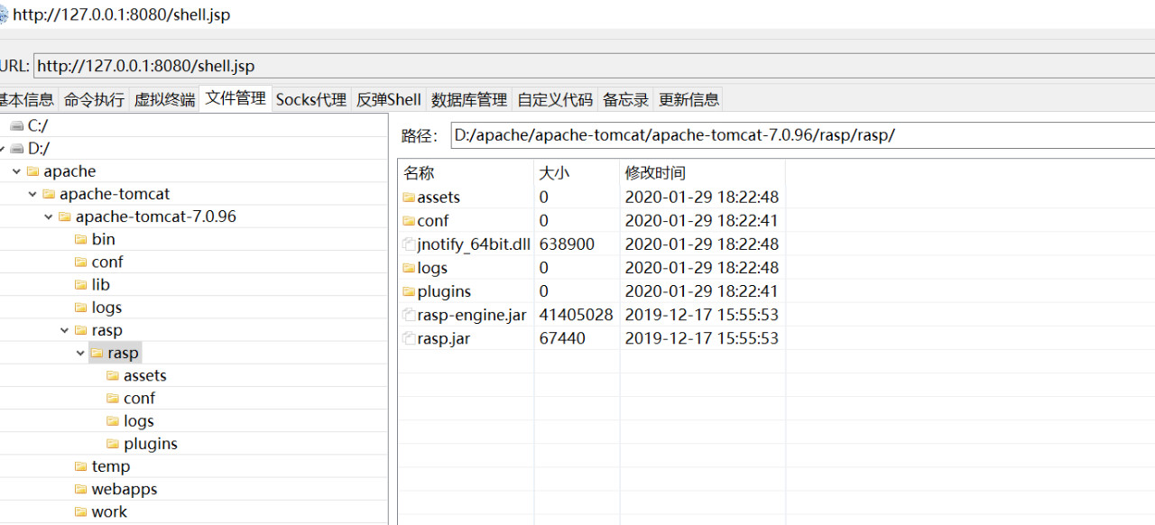Image resolution: width=1155 pixels, height=525 pixels.
Task: Select the jnotify_64bit.dll file icon
Action: (x=409, y=244)
